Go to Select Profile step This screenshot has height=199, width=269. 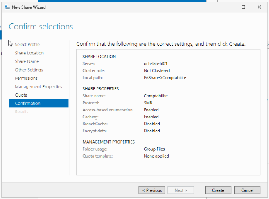pos(27,45)
